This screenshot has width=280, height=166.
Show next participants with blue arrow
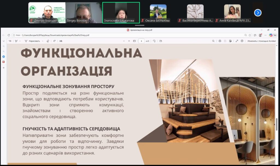point(258,13)
